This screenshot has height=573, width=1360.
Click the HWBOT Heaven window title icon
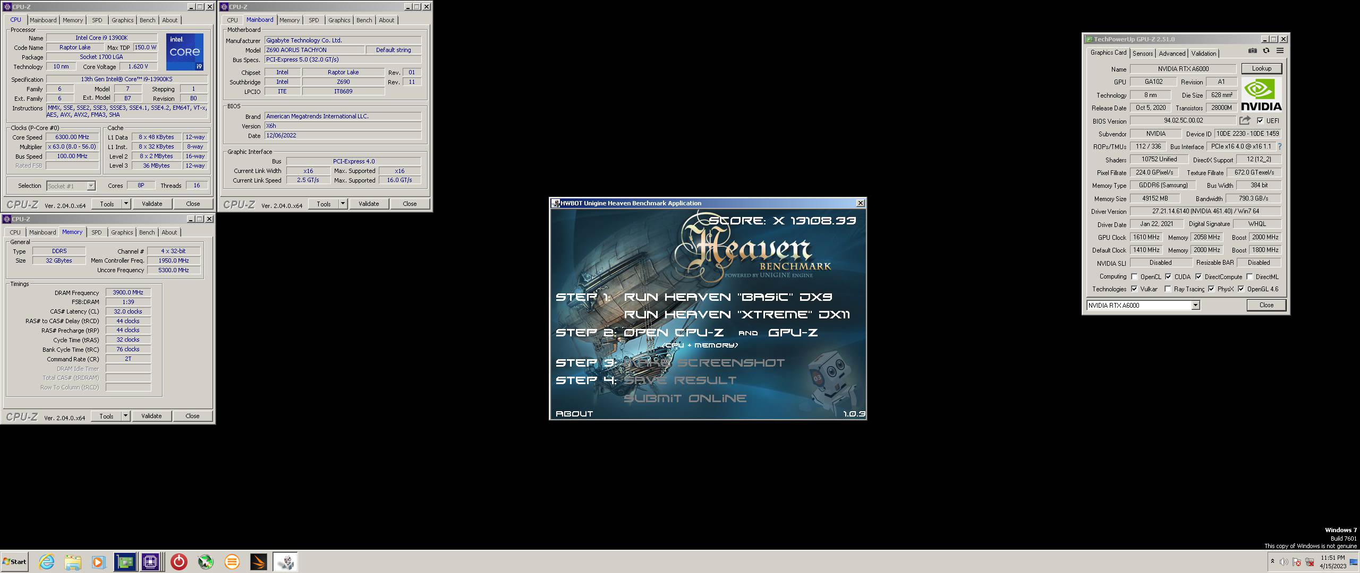(556, 203)
